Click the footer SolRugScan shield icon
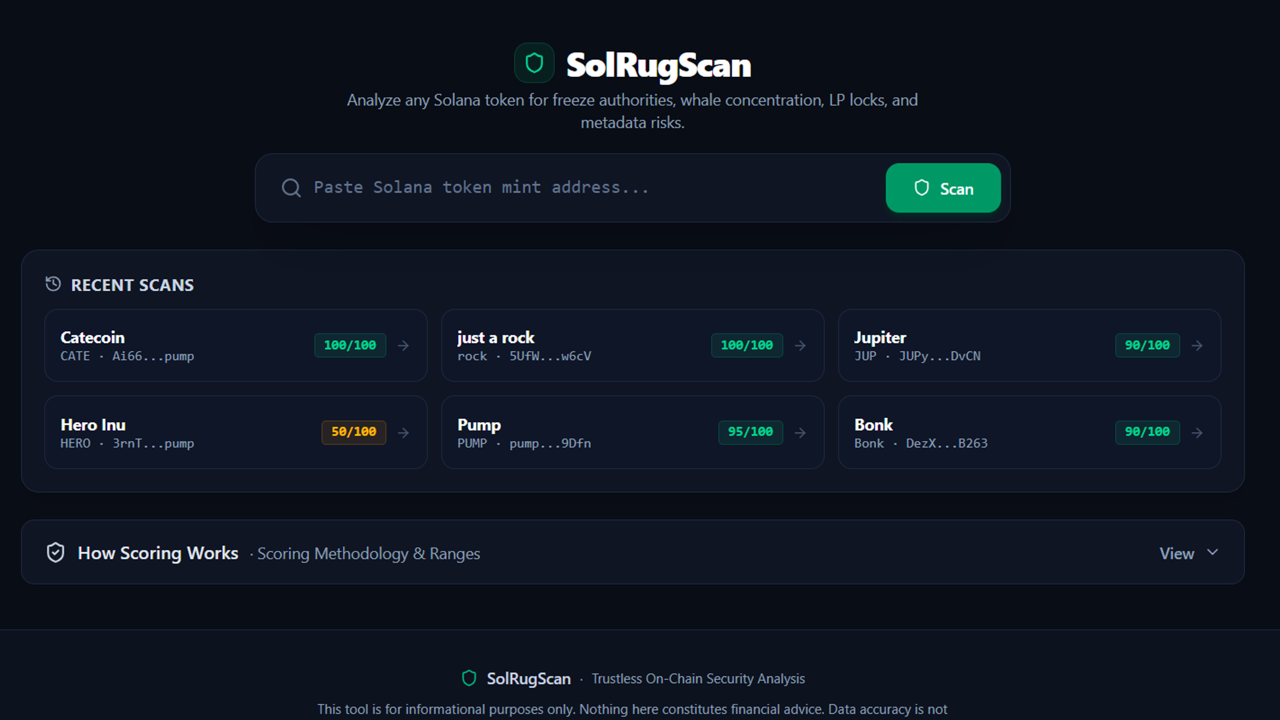 click(x=469, y=678)
